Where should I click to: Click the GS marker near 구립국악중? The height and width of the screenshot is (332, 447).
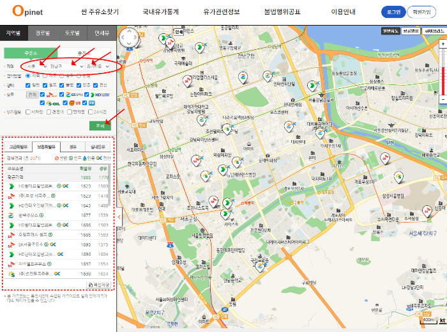[261, 267]
